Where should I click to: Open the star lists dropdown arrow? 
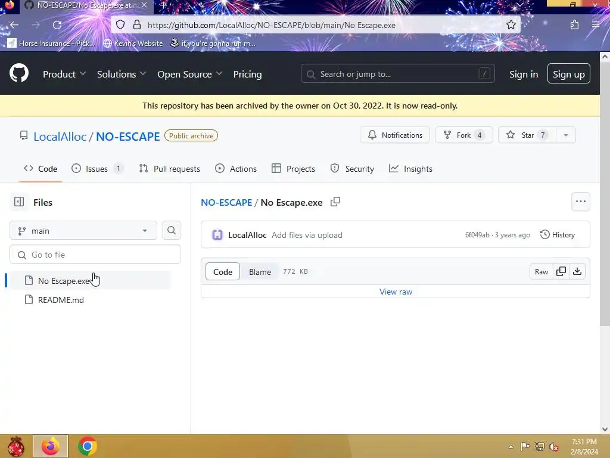(566, 135)
